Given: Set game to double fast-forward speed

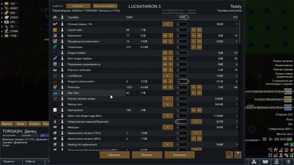Looking at the screenshot, I should pyautogui.click(x=277, y=139).
